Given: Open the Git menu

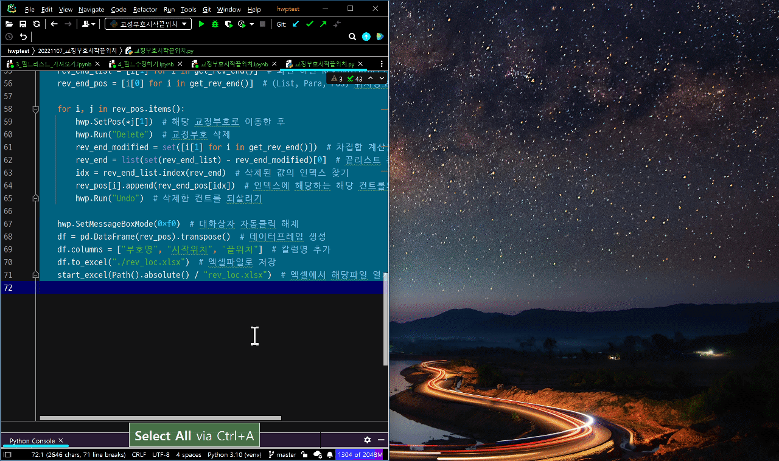Looking at the screenshot, I should 207,10.
